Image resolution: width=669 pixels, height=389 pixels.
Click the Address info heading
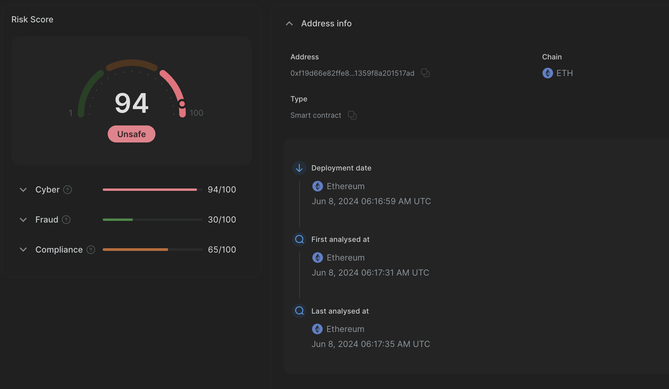click(x=326, y=23)
